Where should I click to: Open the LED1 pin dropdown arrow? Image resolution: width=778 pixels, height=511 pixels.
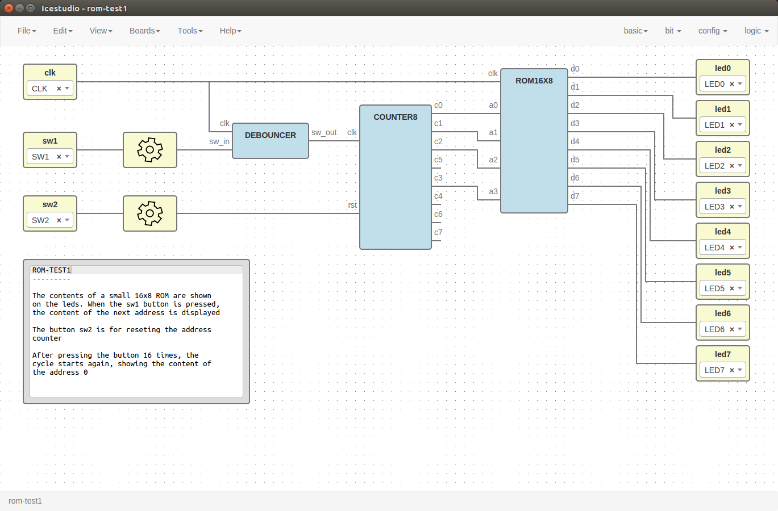coord(740,125)
